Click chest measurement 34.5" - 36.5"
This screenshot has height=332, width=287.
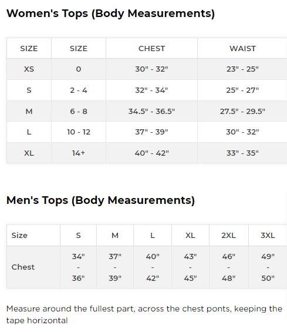tap(151, 112)
